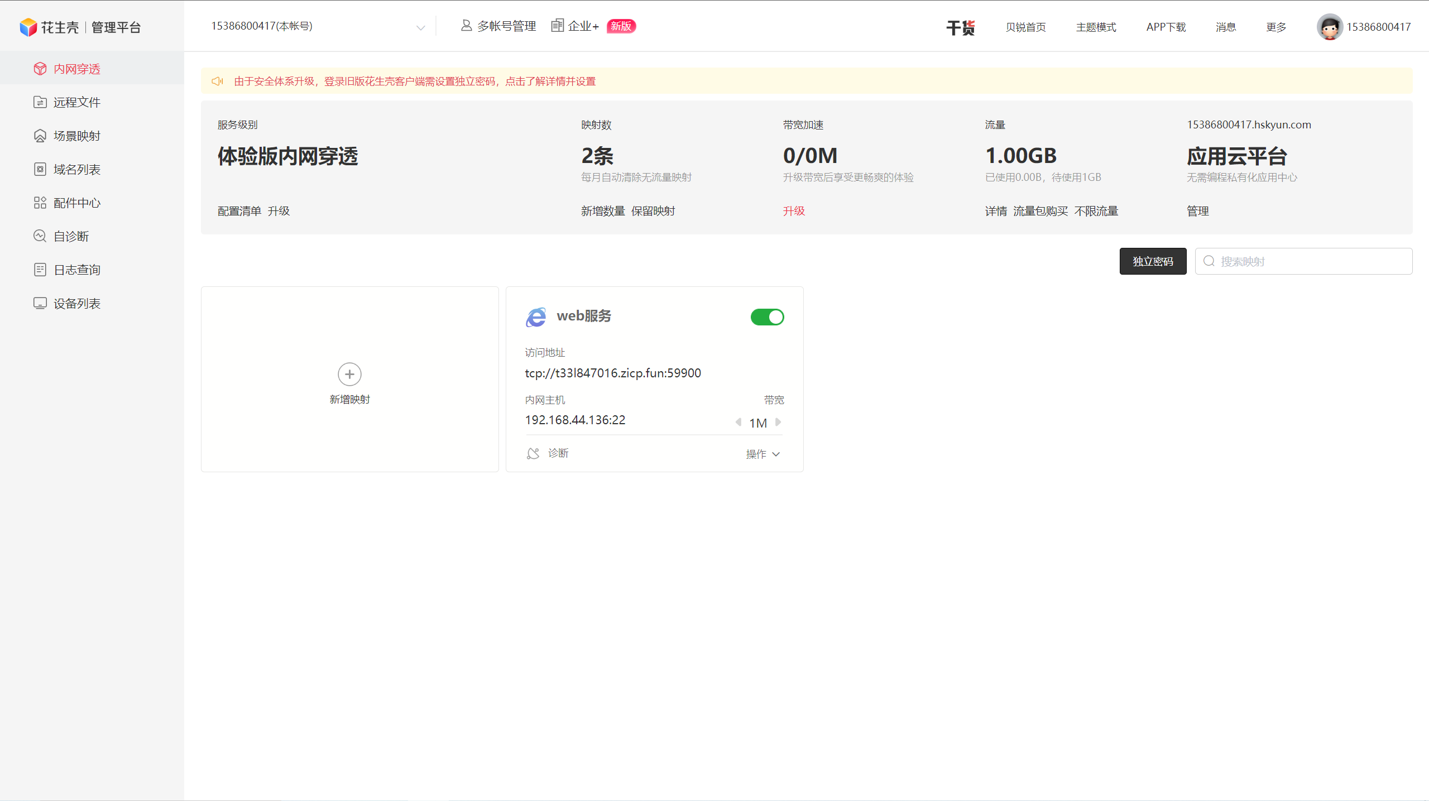This screenshot has height=801, width=1429.
Task: Click the announcement speaker icon
Action: [217, 81]
